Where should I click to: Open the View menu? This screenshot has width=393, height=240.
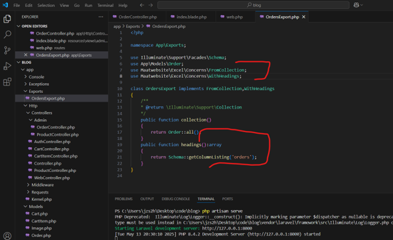pyautogui.click(x=64, y=5)
